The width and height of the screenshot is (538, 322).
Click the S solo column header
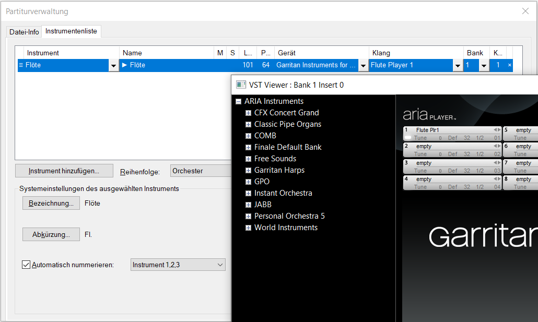[x=232, y=53]
